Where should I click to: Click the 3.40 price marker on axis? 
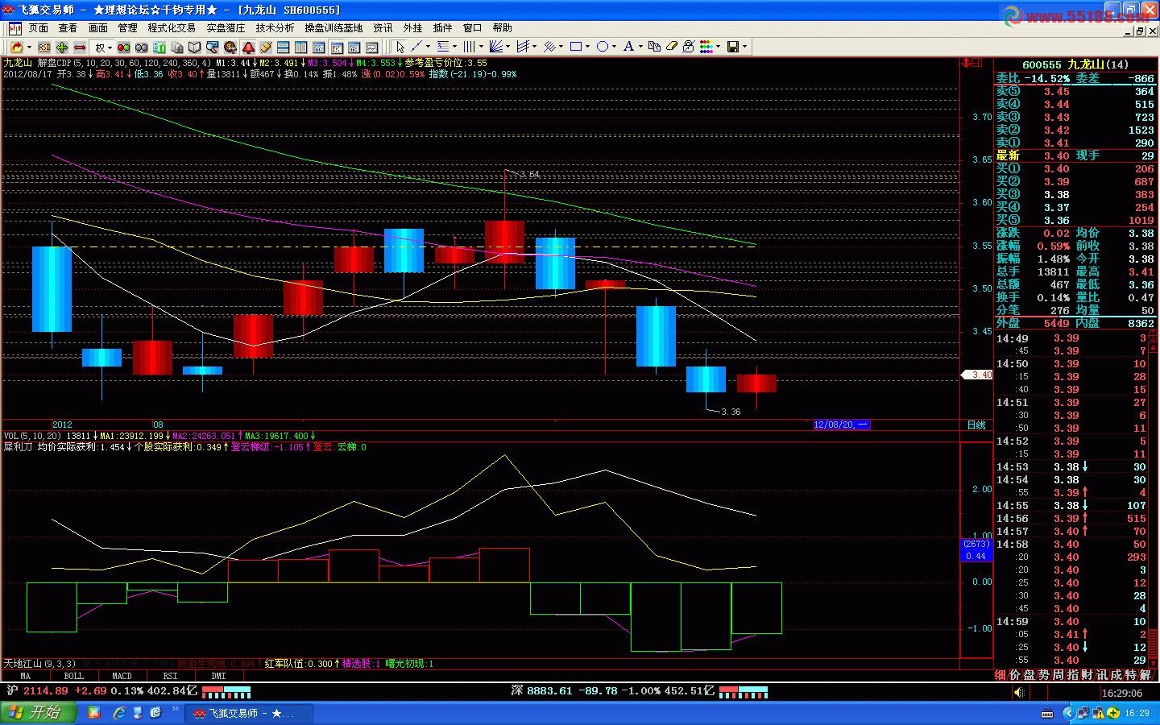tap(980, 375)
